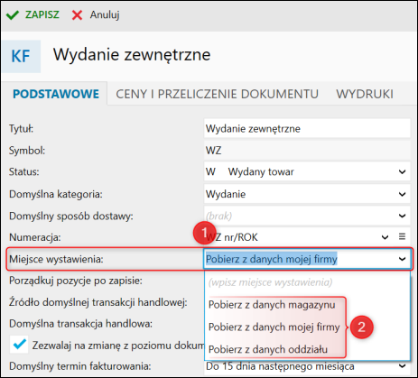Choose Pobierz z danych magazynu option
Viewport: 418px width, 378px height.
[x=272, y=305]
